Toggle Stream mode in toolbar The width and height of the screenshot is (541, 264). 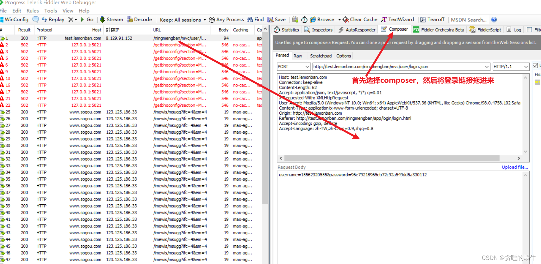coord(111,20)
